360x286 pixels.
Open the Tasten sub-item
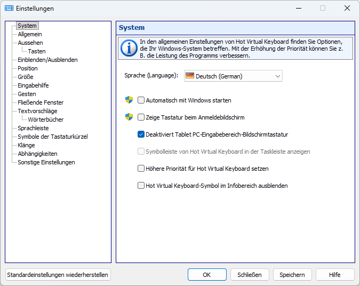pos(37,51)
